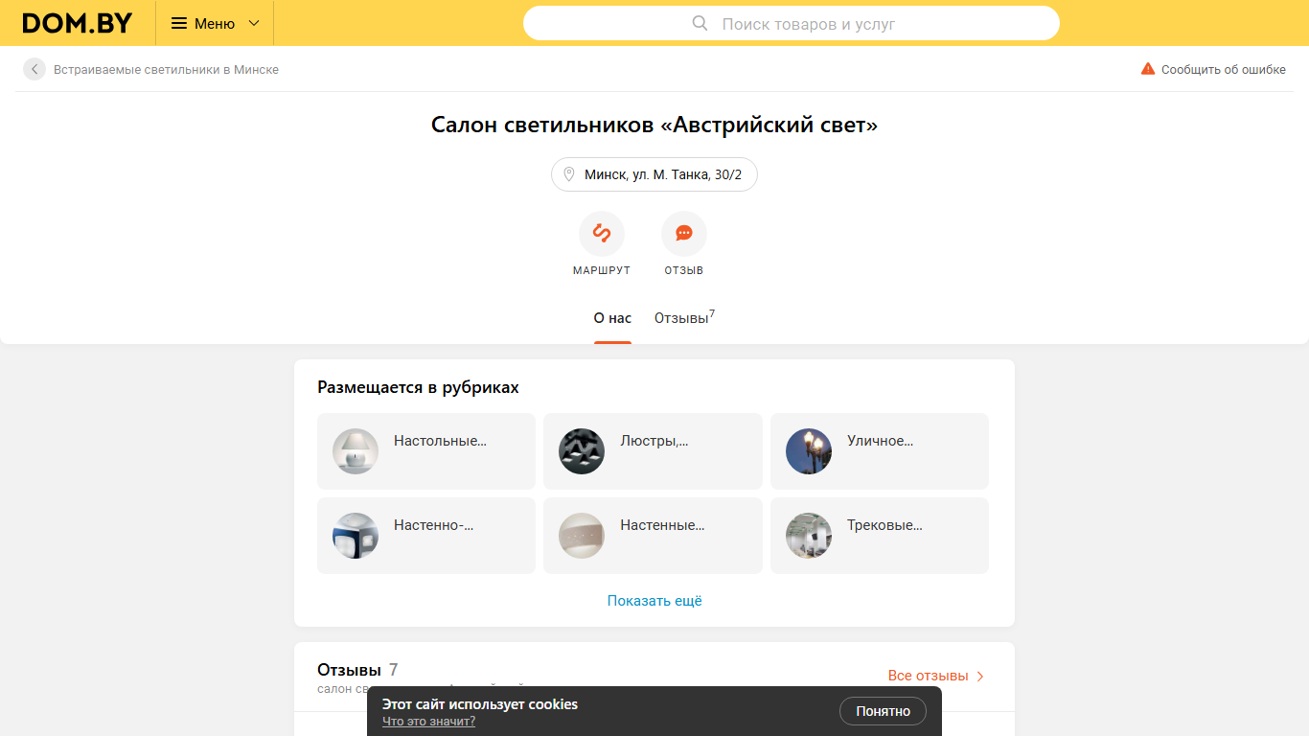1309x736 pixels.
Task: Open the Трековые category thumbnail
Action: click(x=809, y=536)
